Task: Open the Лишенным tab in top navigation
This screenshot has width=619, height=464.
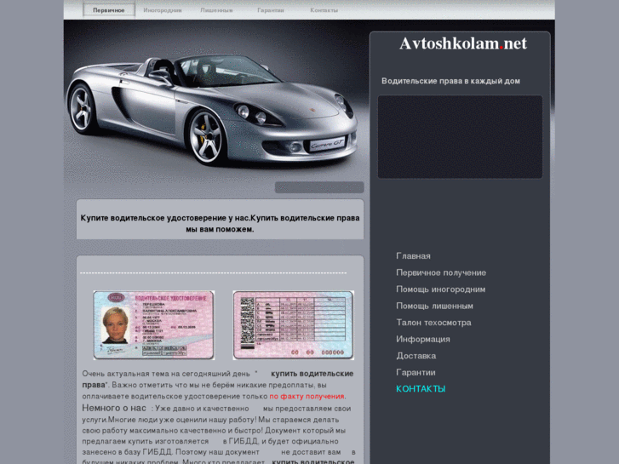Action: 216,10
